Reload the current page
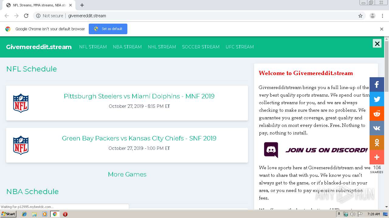Screen dimensions: 389x218 pyautogui.click(x=26, y=16)
